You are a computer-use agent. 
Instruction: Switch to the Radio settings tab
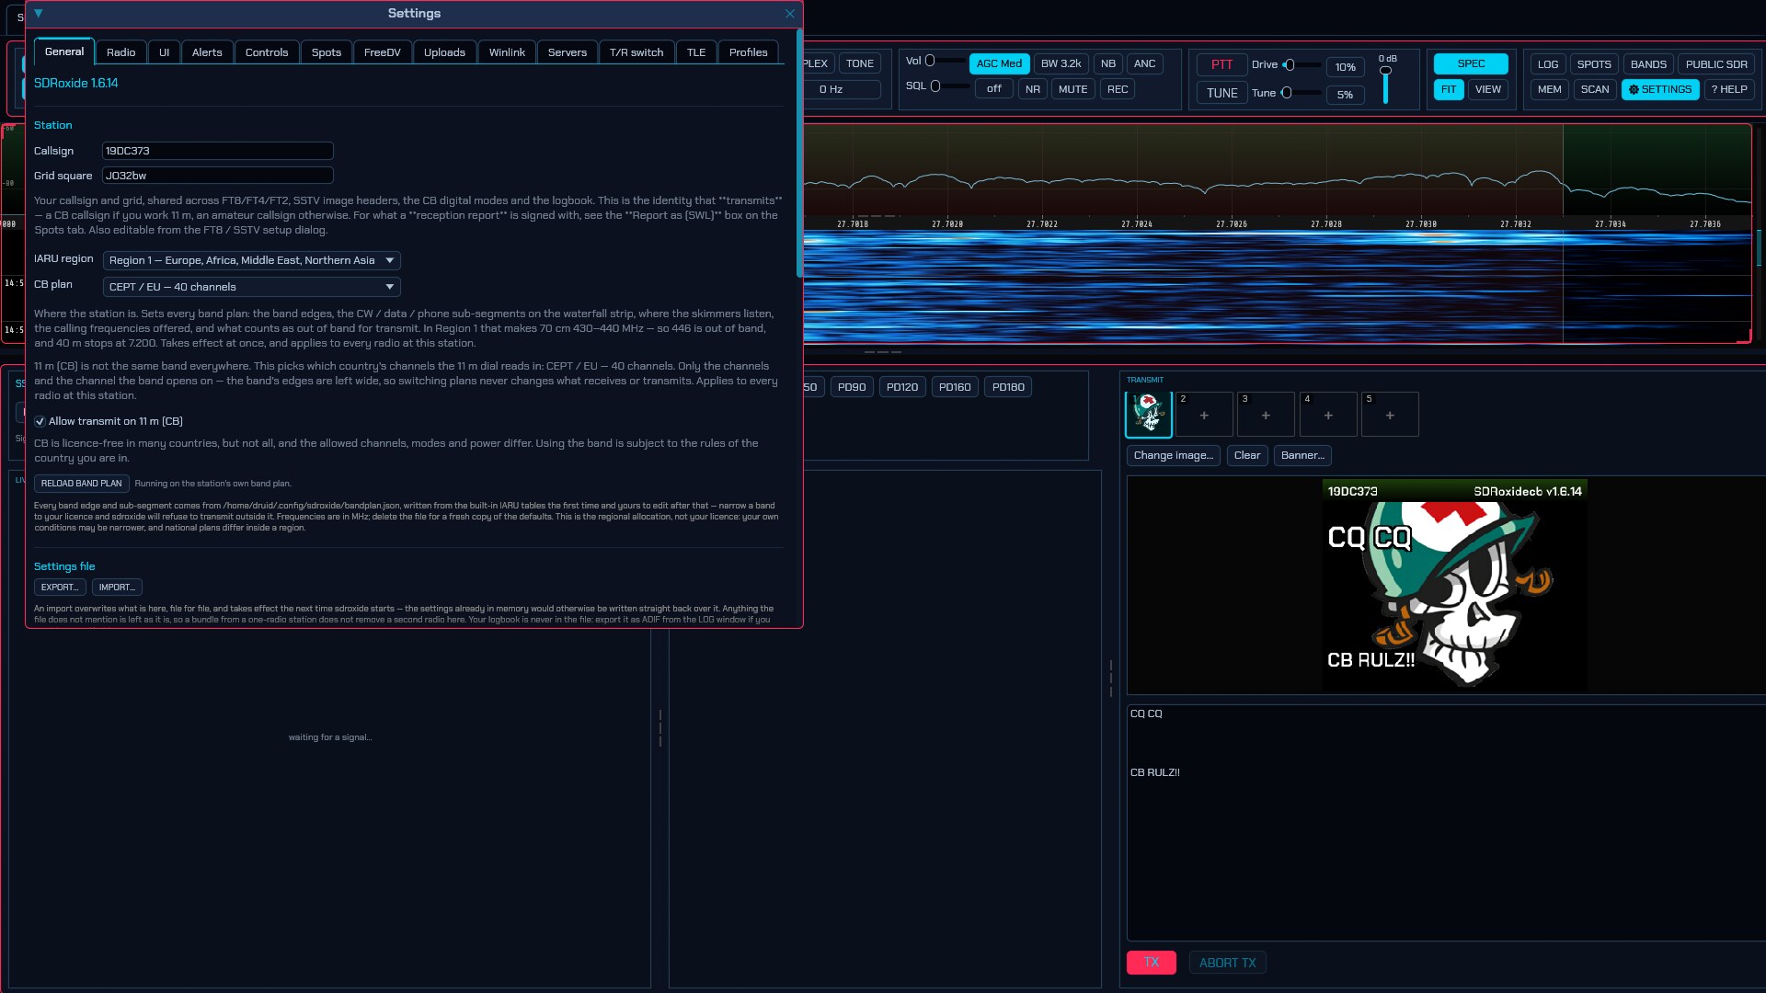tap(120, 52)
